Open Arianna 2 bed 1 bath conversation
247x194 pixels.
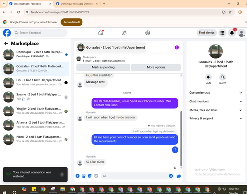(x=35, y=125)
